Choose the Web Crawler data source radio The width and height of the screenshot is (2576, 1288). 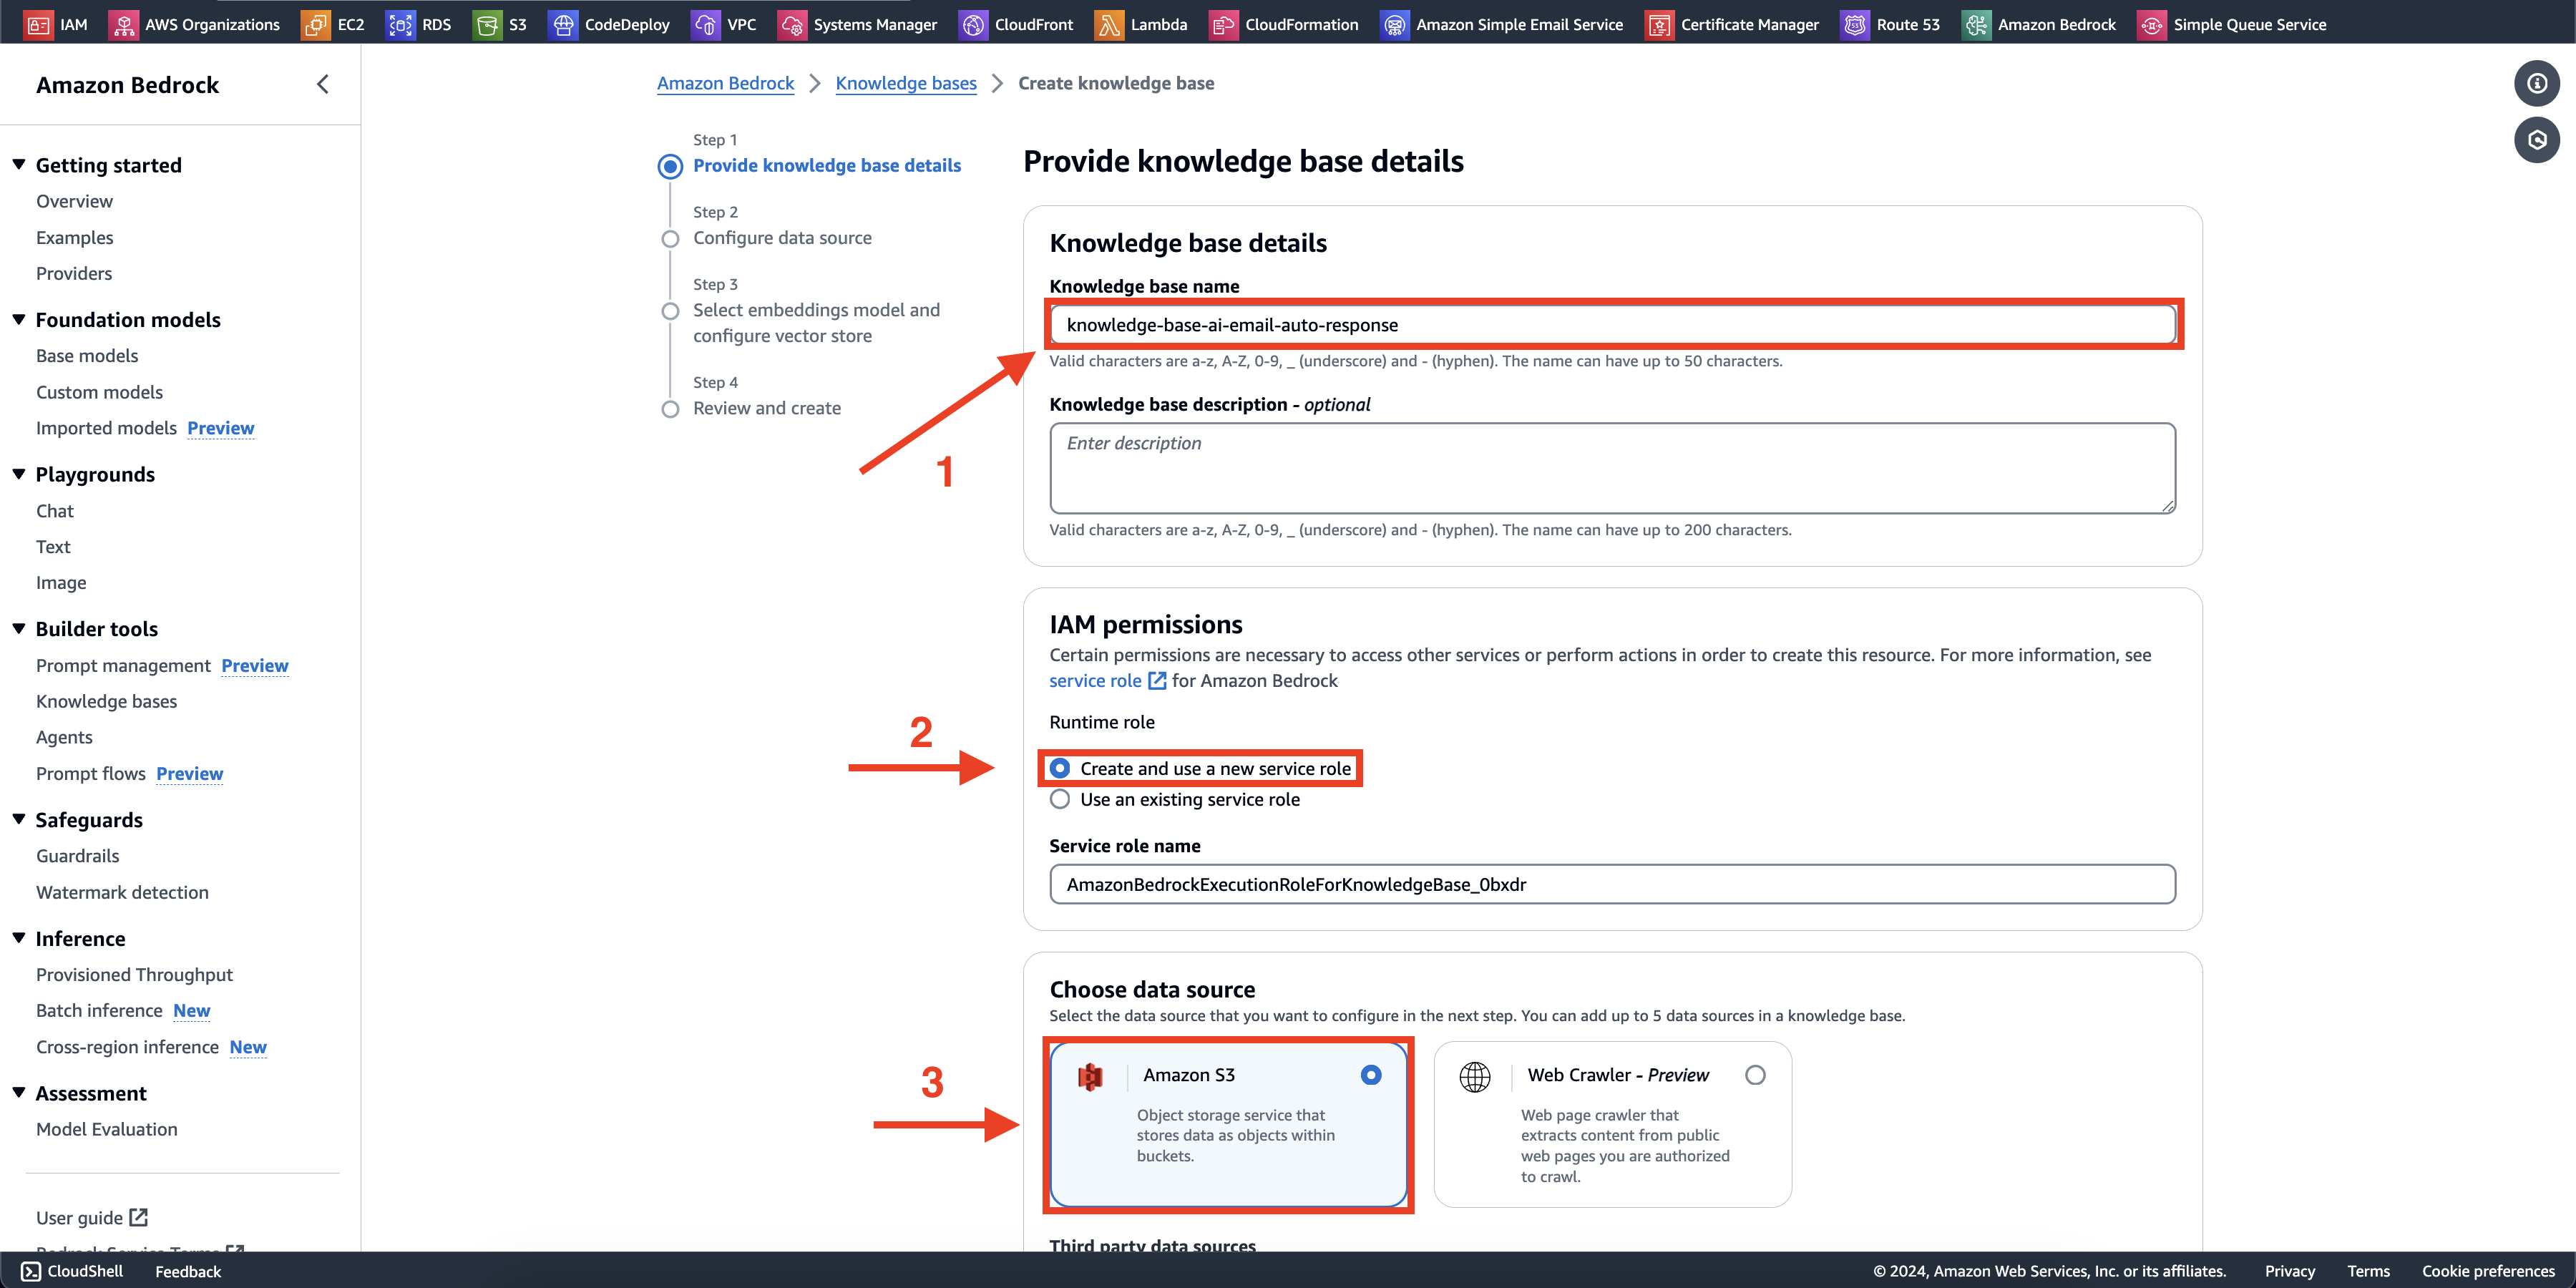pyautogui.click(x=1755, y=1075)
